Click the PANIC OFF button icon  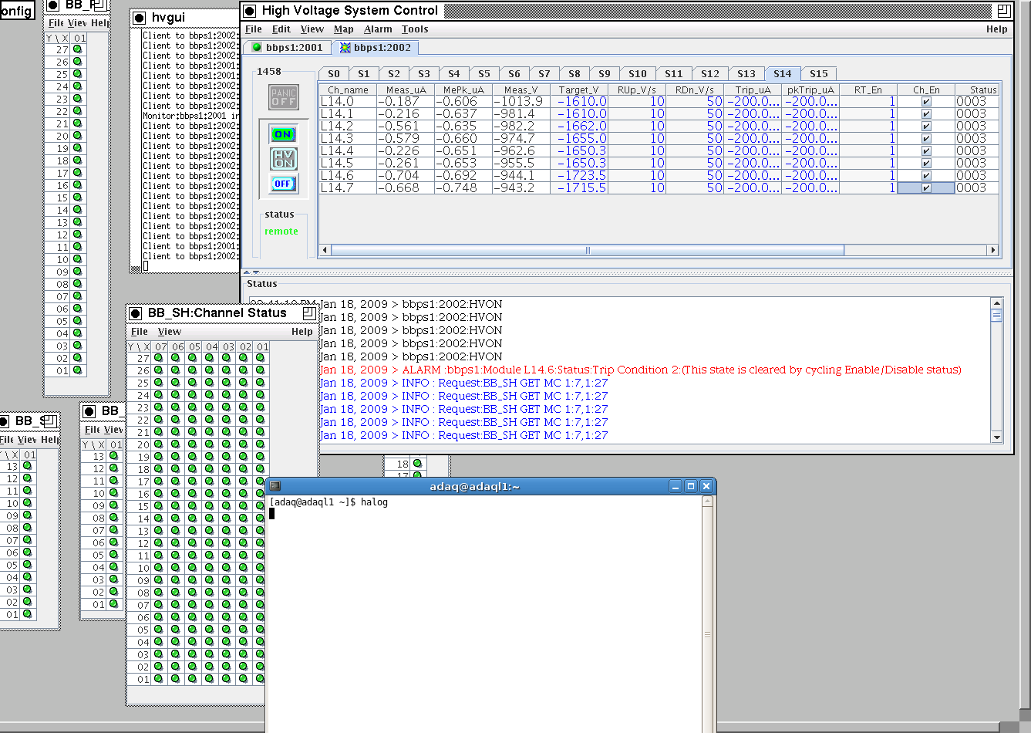[283, 96]
